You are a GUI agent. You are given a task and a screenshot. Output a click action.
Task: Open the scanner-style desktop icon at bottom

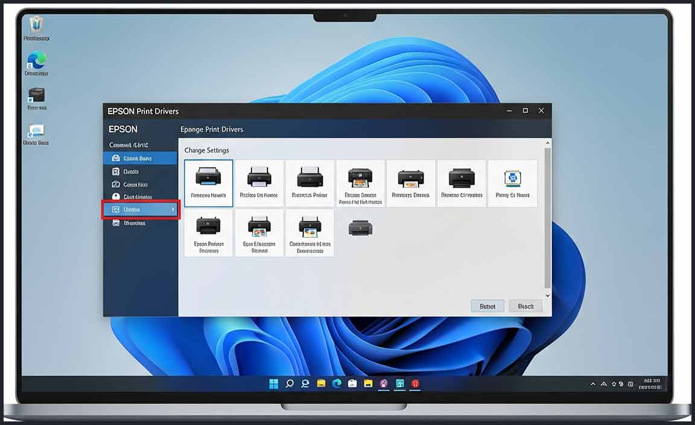point(36,134)
